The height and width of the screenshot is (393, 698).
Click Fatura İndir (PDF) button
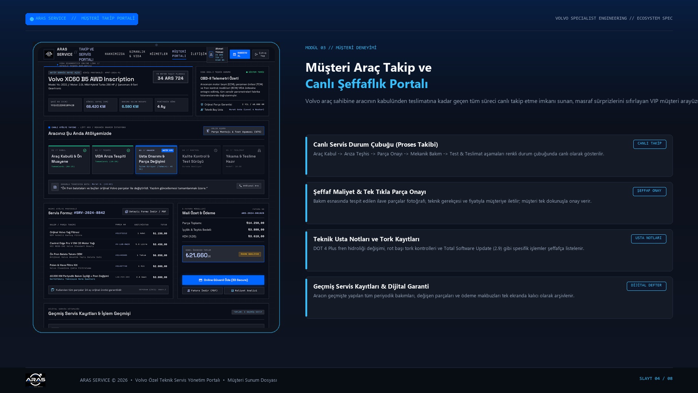tap(202, 291)
